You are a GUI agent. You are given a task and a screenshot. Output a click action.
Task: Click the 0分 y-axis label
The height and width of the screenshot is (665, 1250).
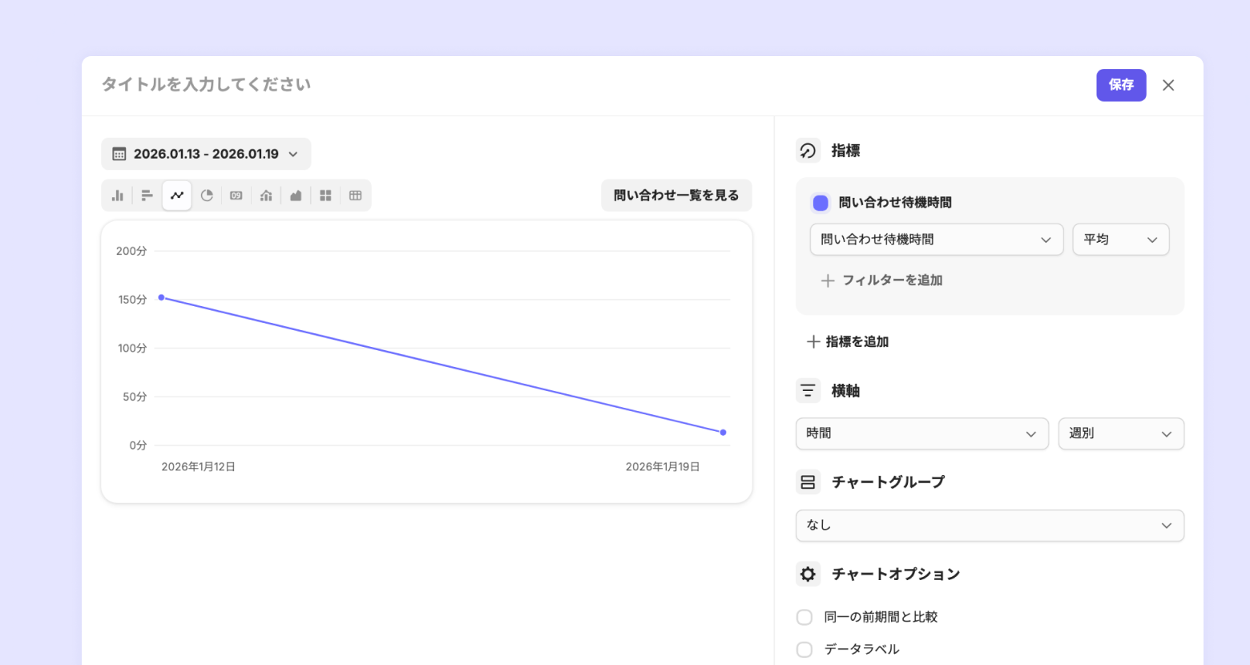pyautogui.click(x=139, y=445)
